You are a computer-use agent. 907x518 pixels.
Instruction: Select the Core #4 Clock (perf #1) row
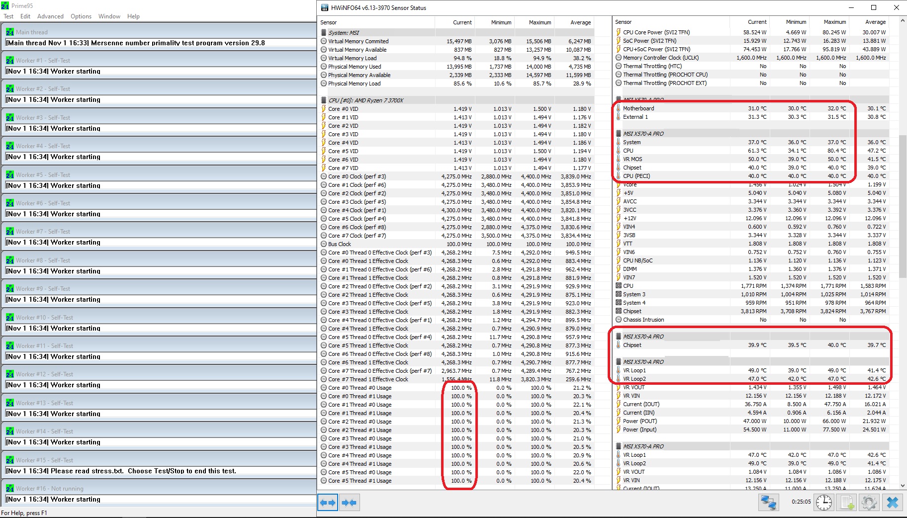456,210
